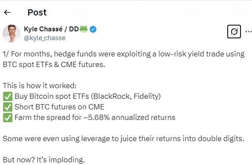Go back using the left arrow
This screenshot has width=252, height=165.
coord(7,12)
